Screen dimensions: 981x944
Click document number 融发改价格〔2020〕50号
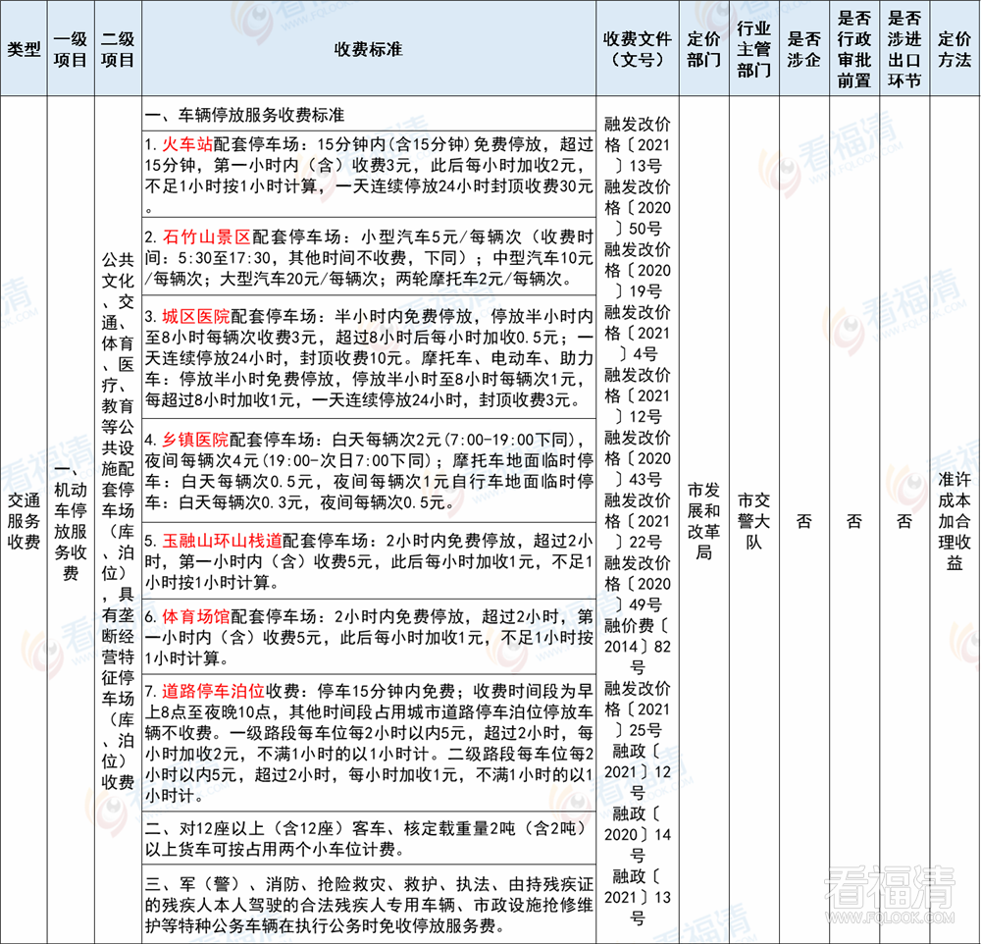(638, 207)
